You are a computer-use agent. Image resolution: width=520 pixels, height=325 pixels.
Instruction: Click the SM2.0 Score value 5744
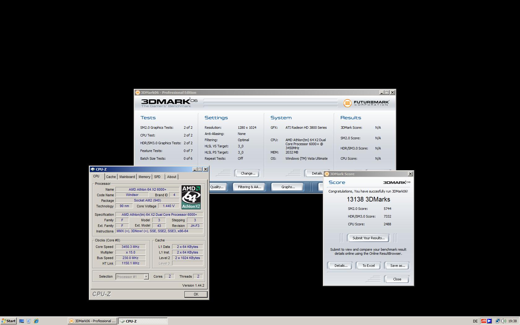click(x=387, y=209)
